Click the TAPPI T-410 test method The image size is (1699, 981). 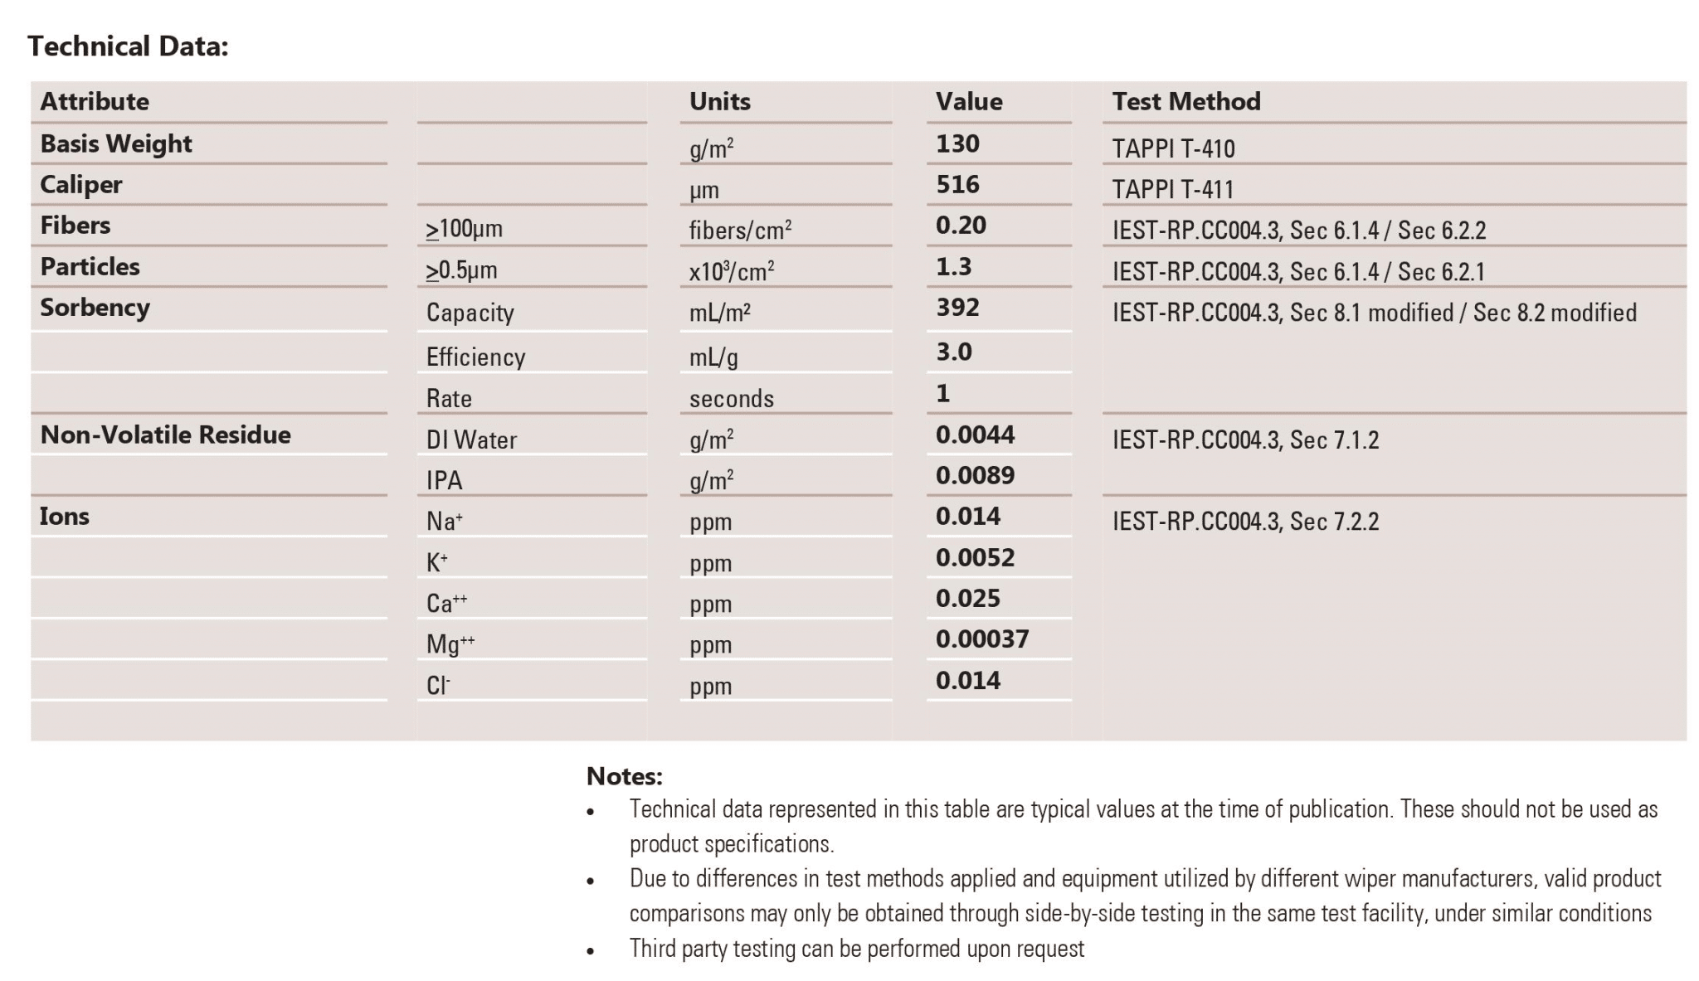pyautogui.click(x=1173, y=148)
